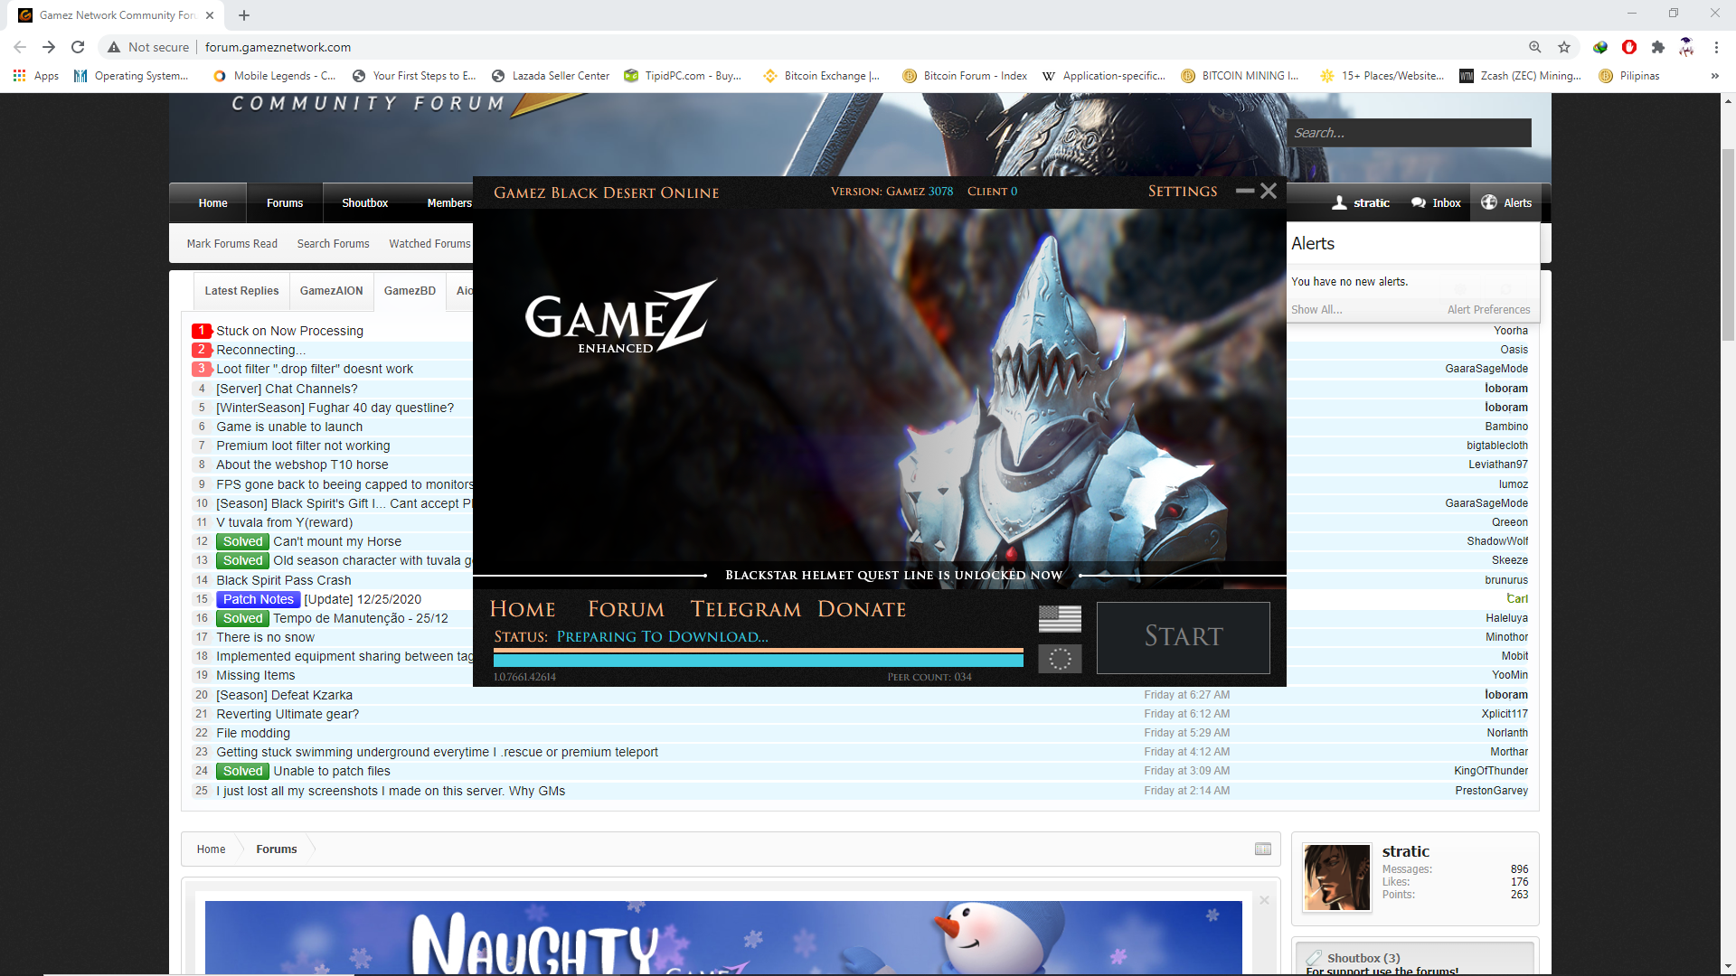The width and height of the screenshot is (1736, 976).
Task: Open the launcher's DONATE link
Action: coord(862,610)
